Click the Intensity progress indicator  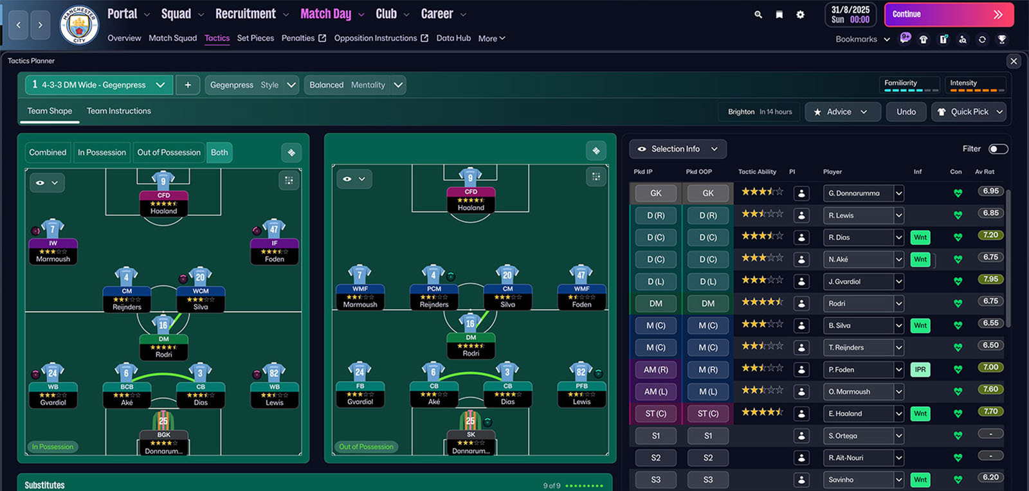(975, 85)
